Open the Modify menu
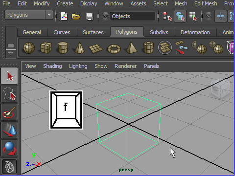Screen dimensions: 235x176 pos(42,3)
